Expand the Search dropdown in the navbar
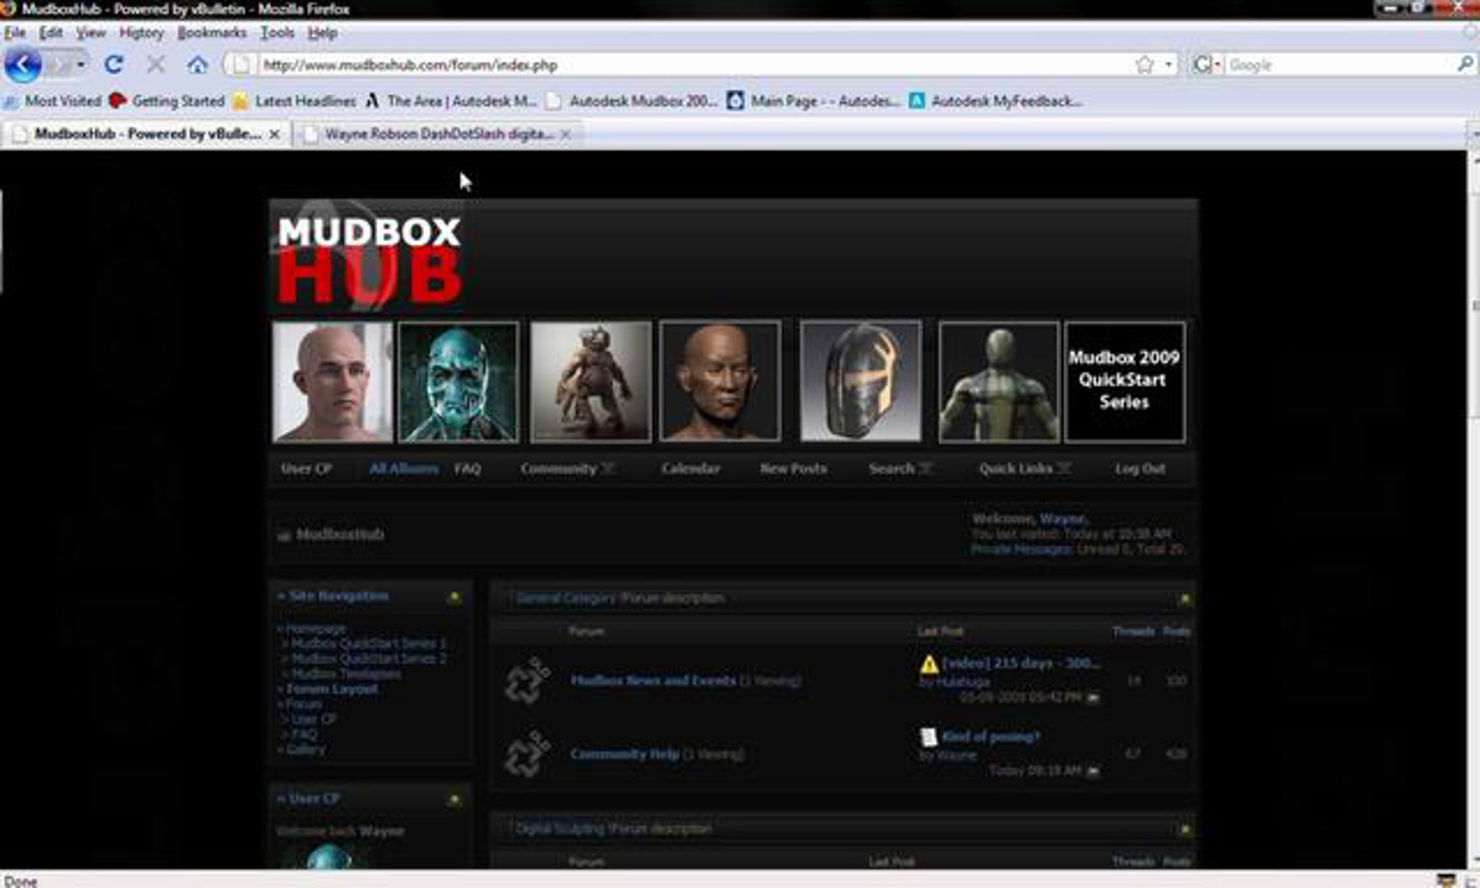 pyautogui.click(x=926, y=468)
